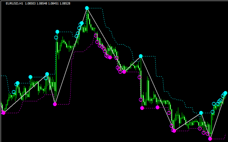Select the leftmost hollow cyan circle
Screen dimensions: 228x142
pos(14,92)
